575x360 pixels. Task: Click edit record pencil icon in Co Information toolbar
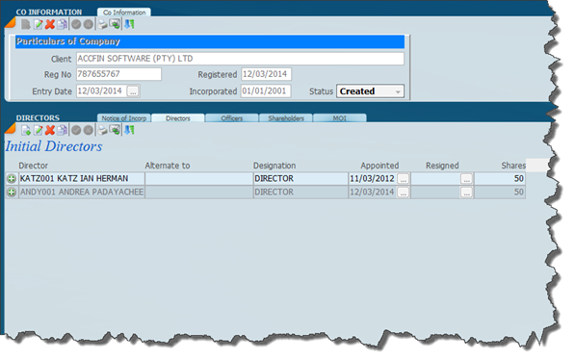[x=38, y=25]
